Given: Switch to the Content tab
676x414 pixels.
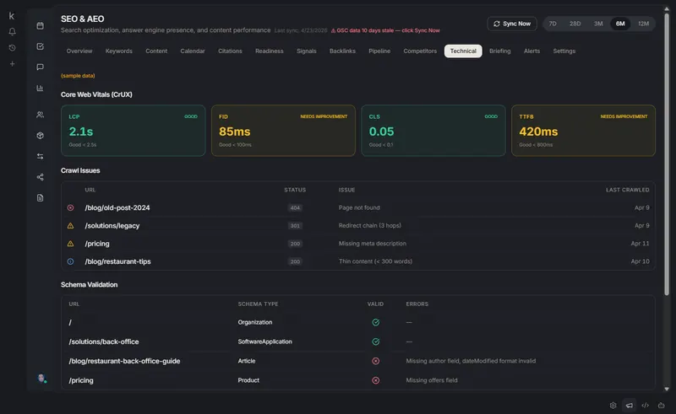Looking at the screenshot, I should pos(156,51).
